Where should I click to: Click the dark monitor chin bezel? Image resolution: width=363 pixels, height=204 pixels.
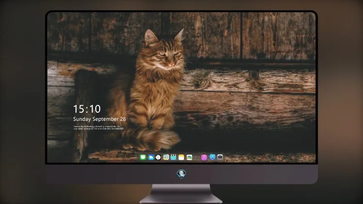pos(181,174)
